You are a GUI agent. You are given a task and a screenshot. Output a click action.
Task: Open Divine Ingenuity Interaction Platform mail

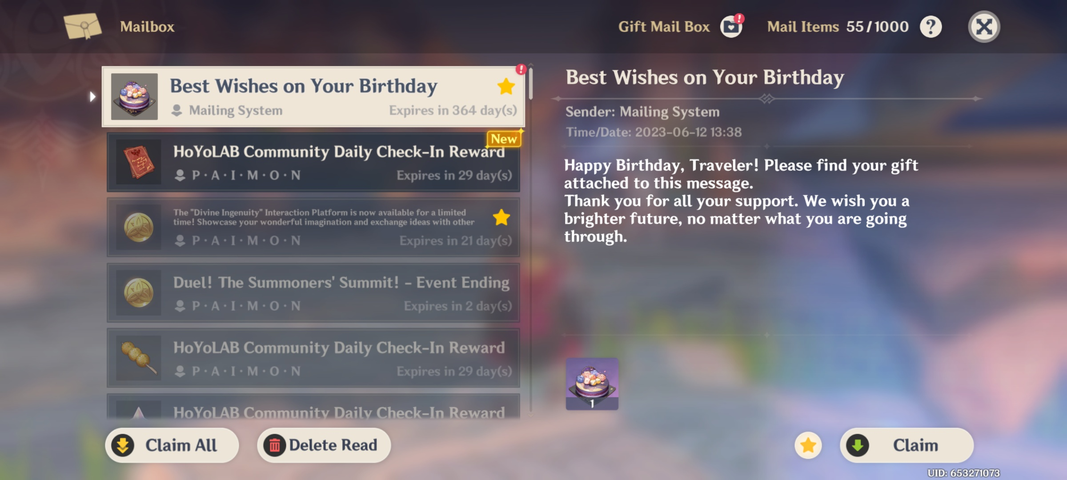point(313,228)
